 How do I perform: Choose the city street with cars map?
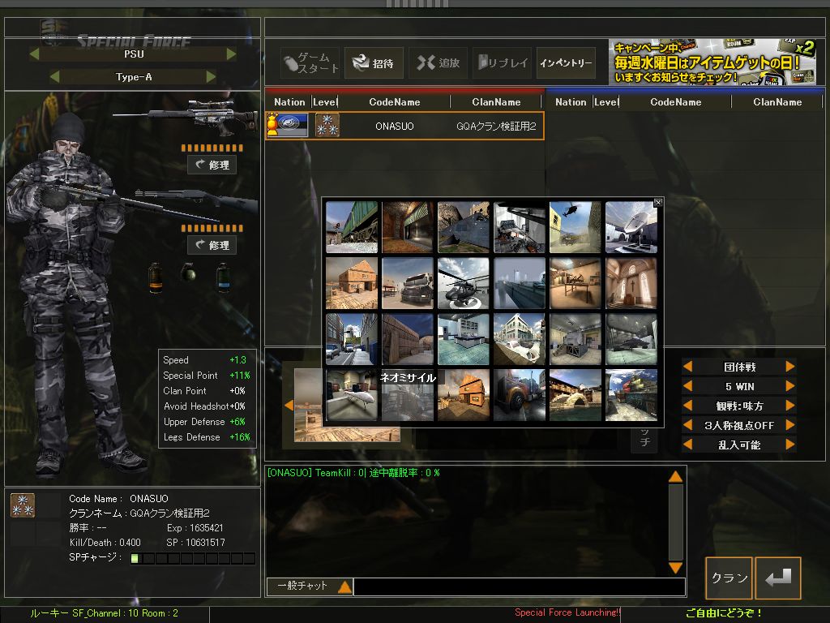[x=352, y=340]
